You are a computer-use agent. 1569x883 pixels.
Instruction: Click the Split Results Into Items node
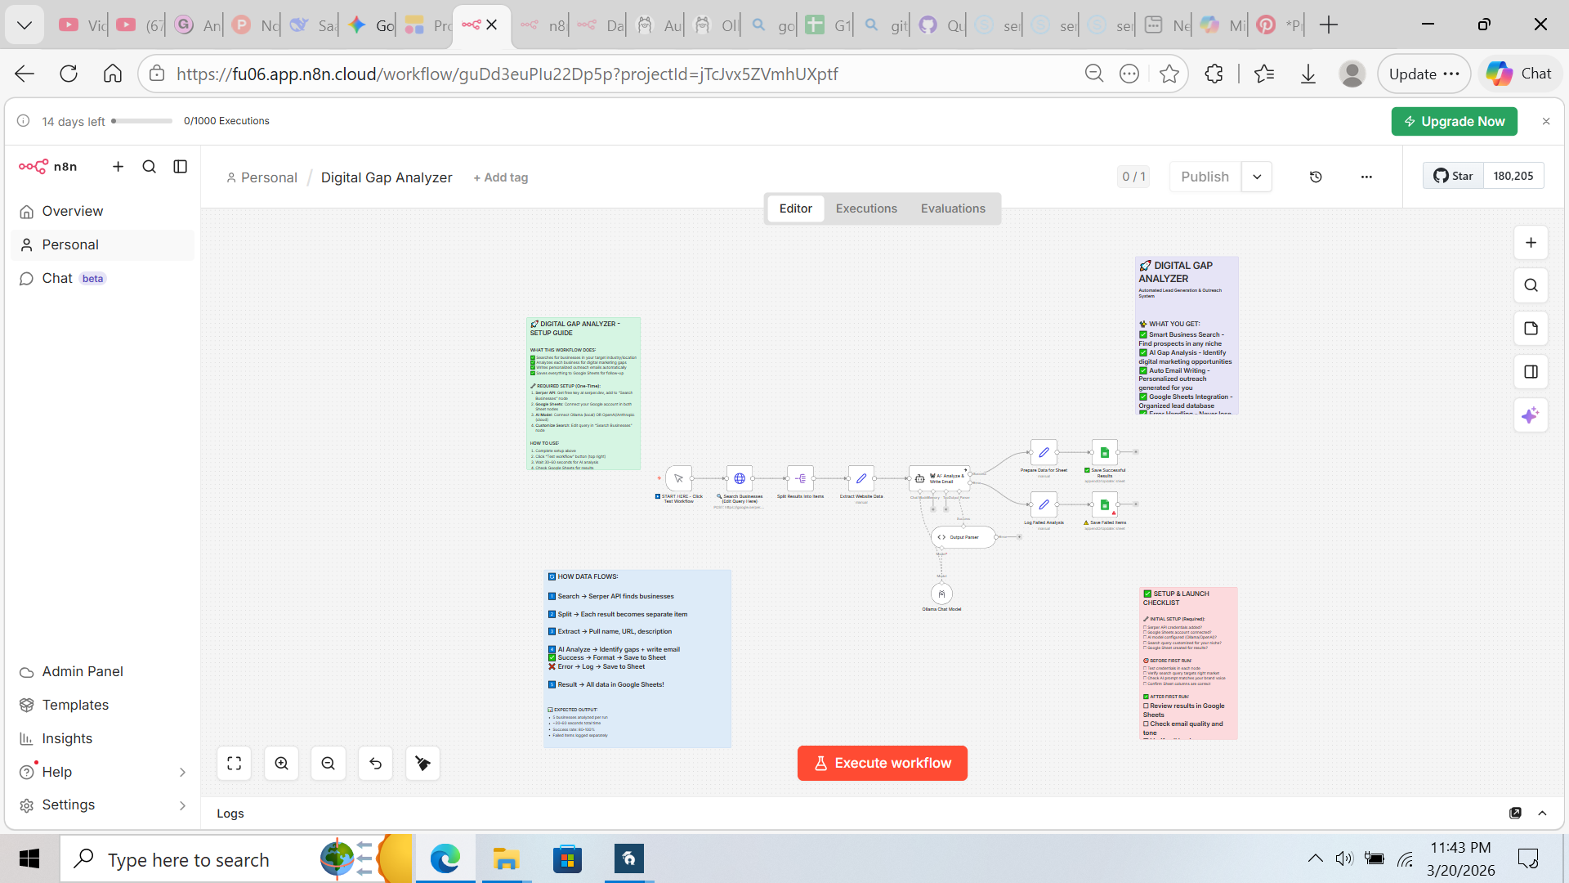pos(800,478)
